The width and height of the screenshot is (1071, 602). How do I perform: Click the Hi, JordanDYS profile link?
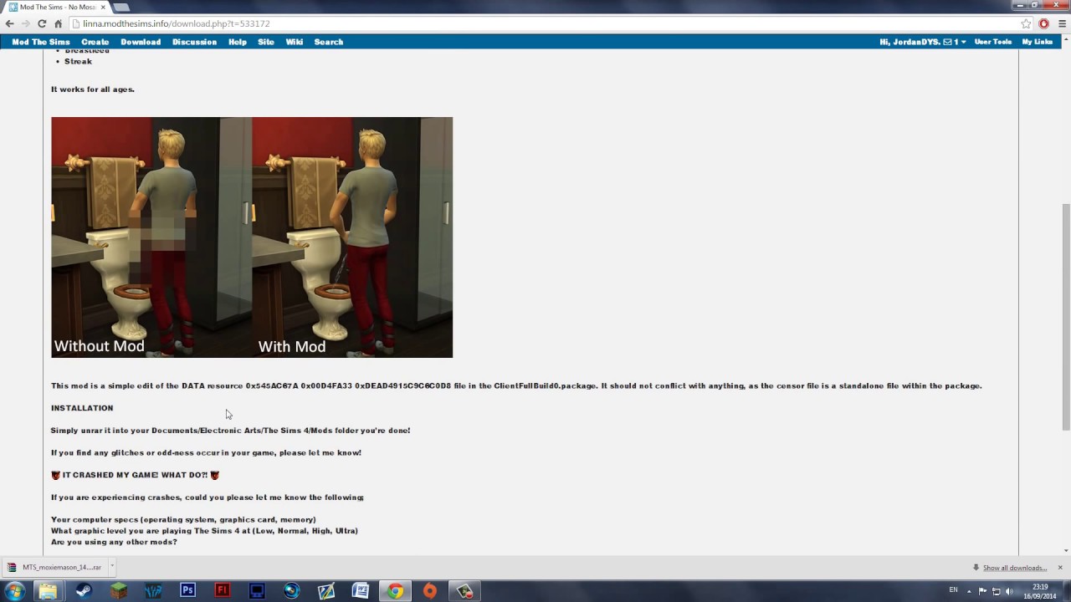910,42
